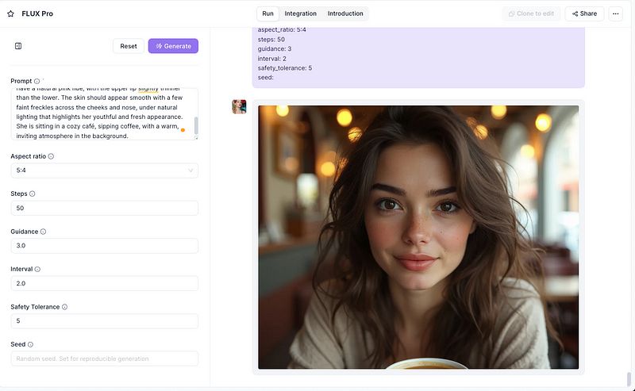
Task: Open the Aspect ratio 5:4 dropdown
Action: (105, 171)
